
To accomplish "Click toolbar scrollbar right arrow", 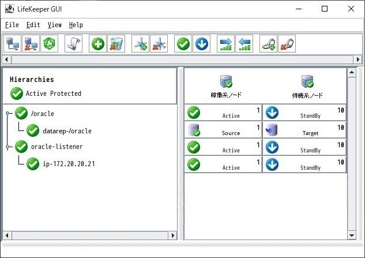I will click(358, 59).
